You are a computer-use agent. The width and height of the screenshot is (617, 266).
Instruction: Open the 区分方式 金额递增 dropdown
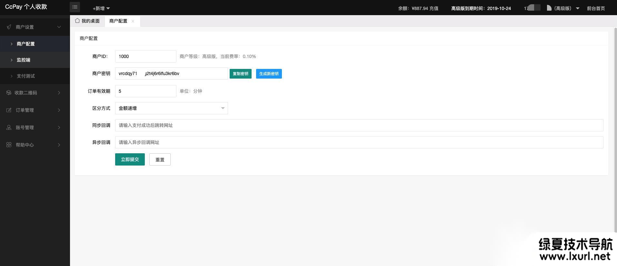[171, 108]
